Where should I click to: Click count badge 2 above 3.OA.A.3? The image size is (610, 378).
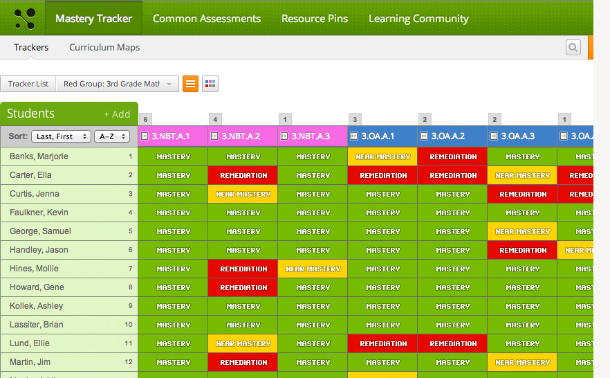(495, 120)
